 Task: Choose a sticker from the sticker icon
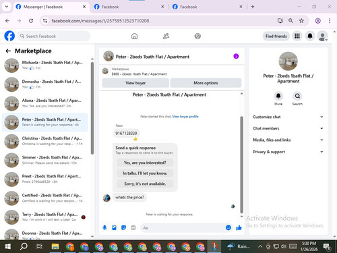pos(123,228)
